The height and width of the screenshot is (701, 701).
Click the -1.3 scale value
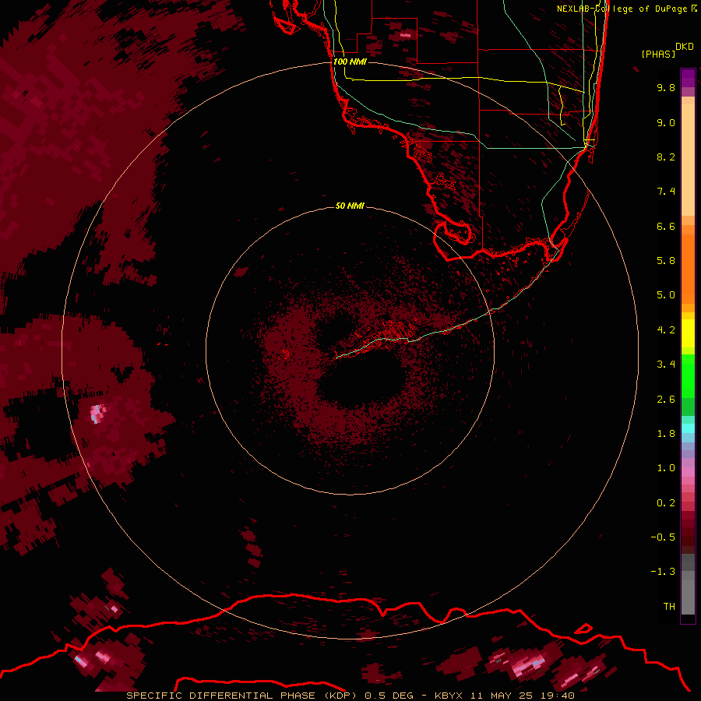[663, 572]
